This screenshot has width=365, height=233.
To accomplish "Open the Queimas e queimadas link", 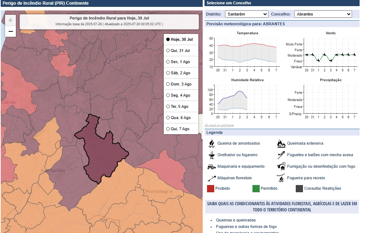I will [x=236, y=220].
